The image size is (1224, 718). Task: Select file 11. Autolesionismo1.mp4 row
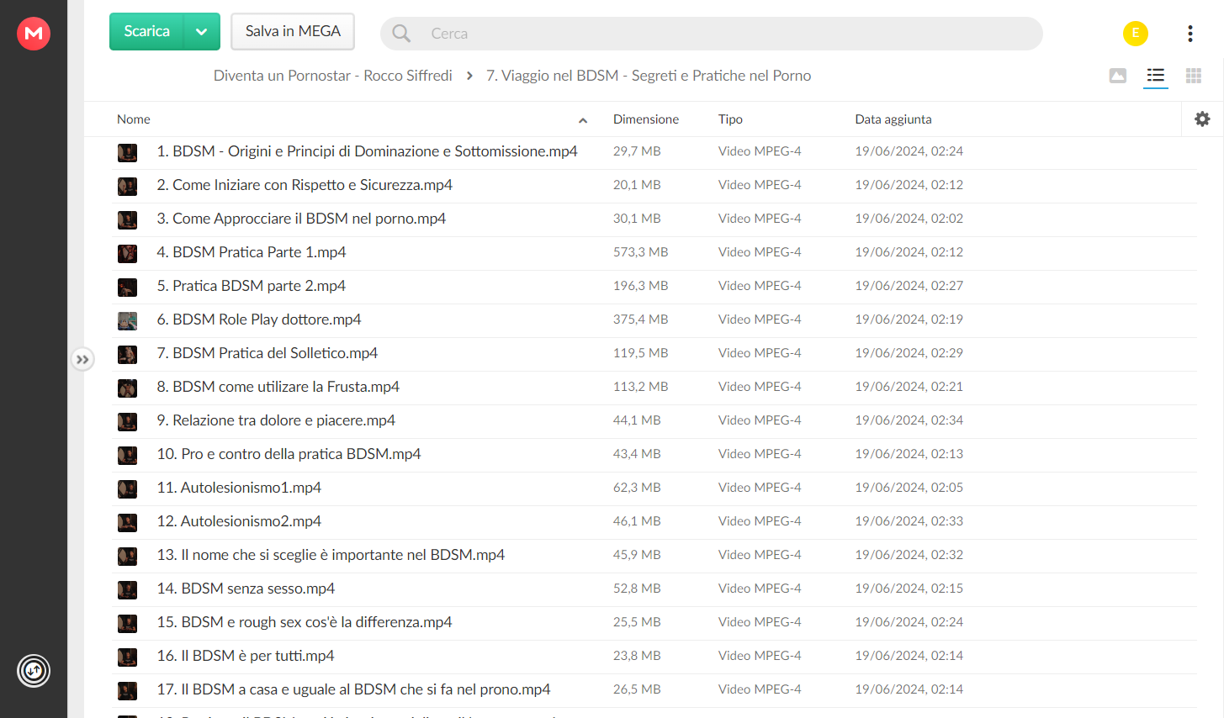pos(654,488)
